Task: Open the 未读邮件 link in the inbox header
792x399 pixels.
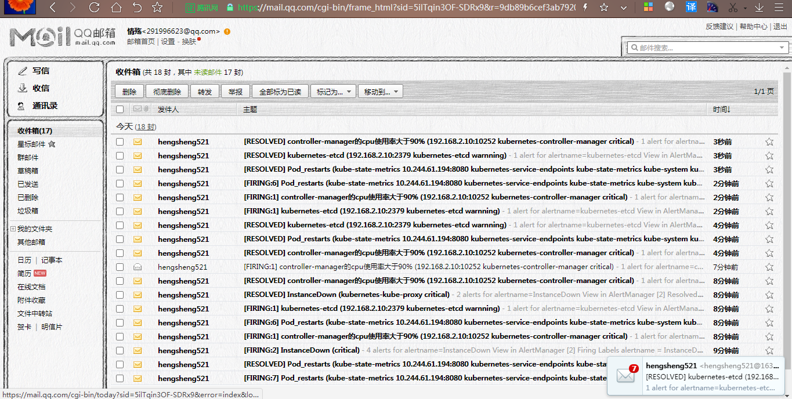Action: (208, 72)
